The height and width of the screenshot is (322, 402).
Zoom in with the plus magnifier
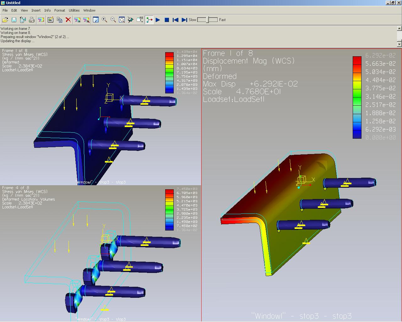click(105, 20)
